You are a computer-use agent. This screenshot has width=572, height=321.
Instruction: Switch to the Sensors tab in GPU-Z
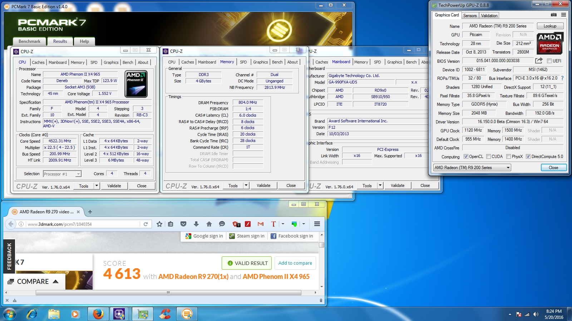click(x=470, y=16)
